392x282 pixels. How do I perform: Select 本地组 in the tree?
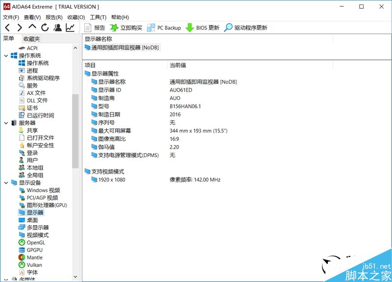[x=31, y=168]
